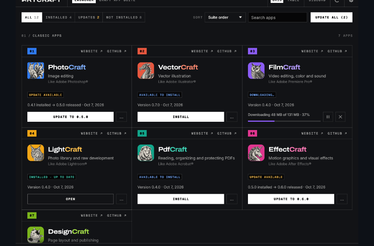This screenshot has width=374, height=246.
Task: Open VectorCraft GitHub link
Action: 227,51
